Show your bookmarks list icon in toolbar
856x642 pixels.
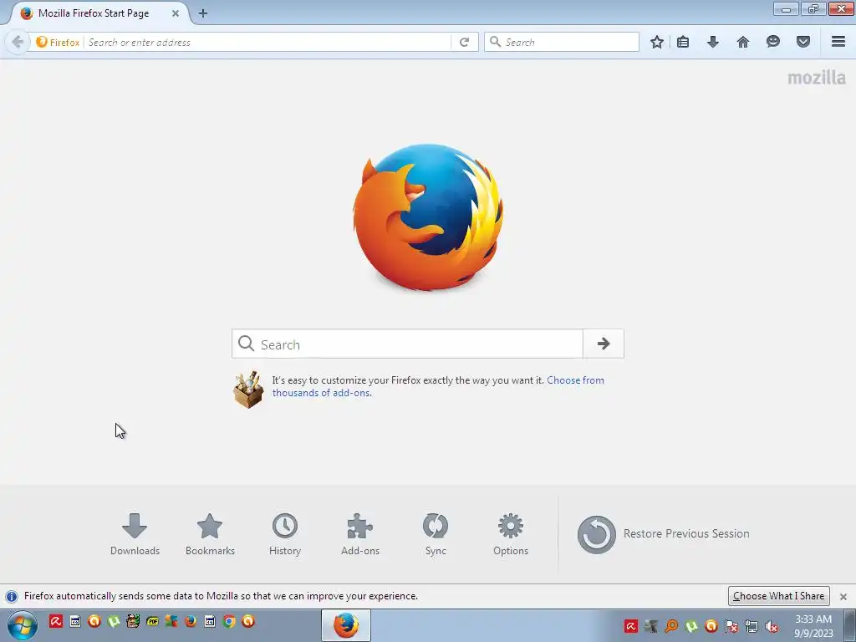[x=683, y=42]
